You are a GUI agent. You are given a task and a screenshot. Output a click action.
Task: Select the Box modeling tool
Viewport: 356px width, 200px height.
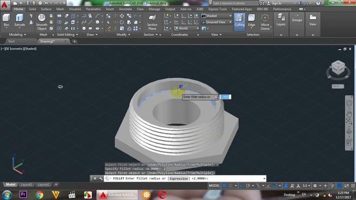pos(6,21)
